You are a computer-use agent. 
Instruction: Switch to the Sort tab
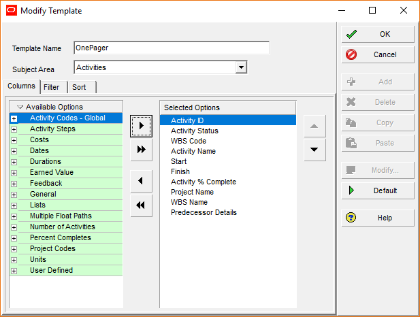coord(79,87)
